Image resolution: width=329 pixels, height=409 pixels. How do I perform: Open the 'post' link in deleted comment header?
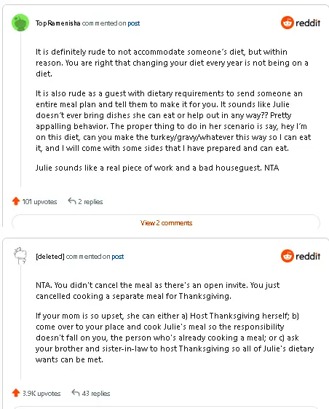pos(118,257)
